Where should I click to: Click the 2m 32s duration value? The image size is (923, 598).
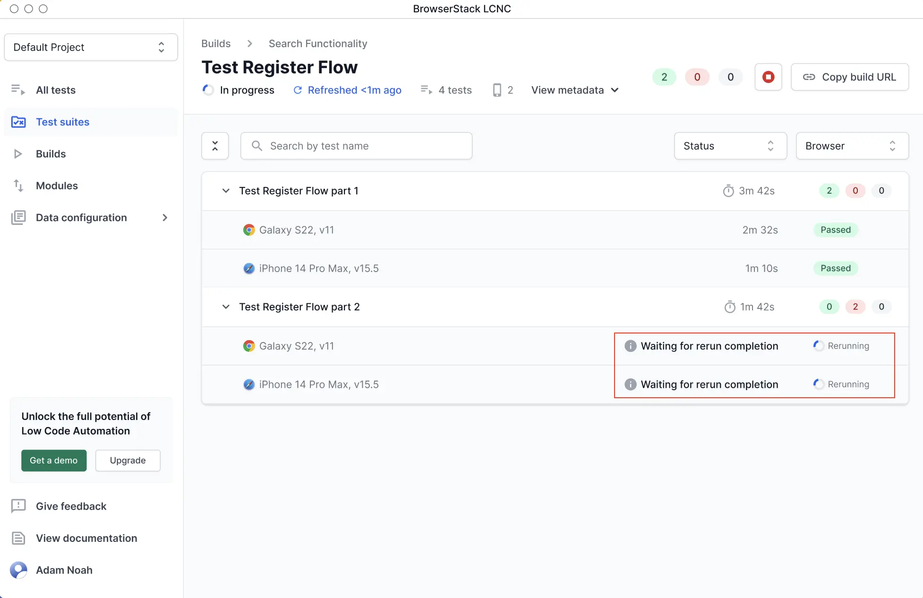coord(760,230)
